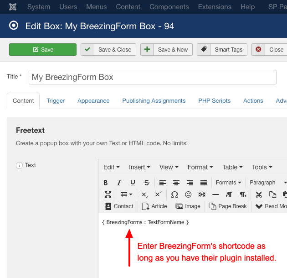Apply superscript formatting
287x278 pixels.
tap(159, 194)
